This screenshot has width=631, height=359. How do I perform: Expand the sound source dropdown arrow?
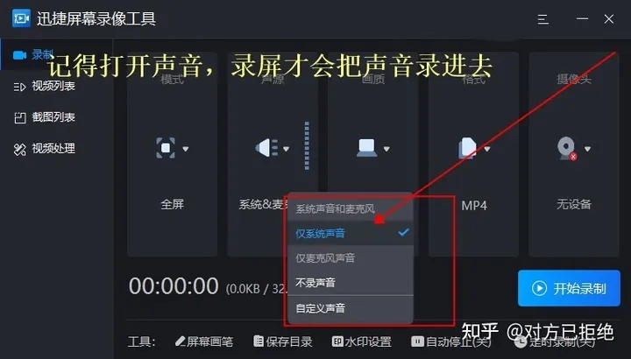286,149
